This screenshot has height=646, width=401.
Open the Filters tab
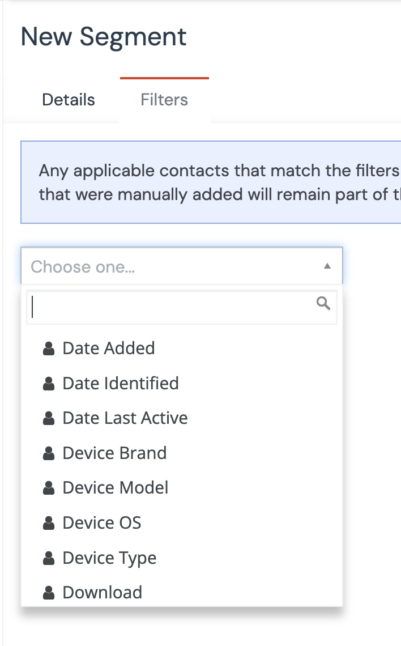[x=164, y=100]
